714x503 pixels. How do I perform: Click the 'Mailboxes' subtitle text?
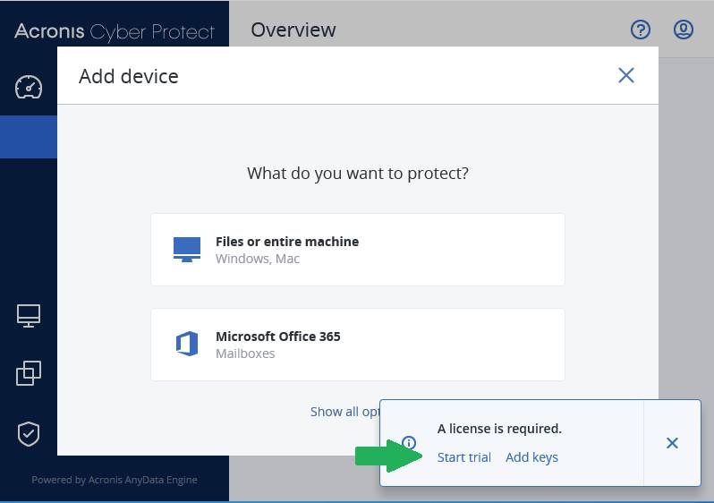pos(245,354)
